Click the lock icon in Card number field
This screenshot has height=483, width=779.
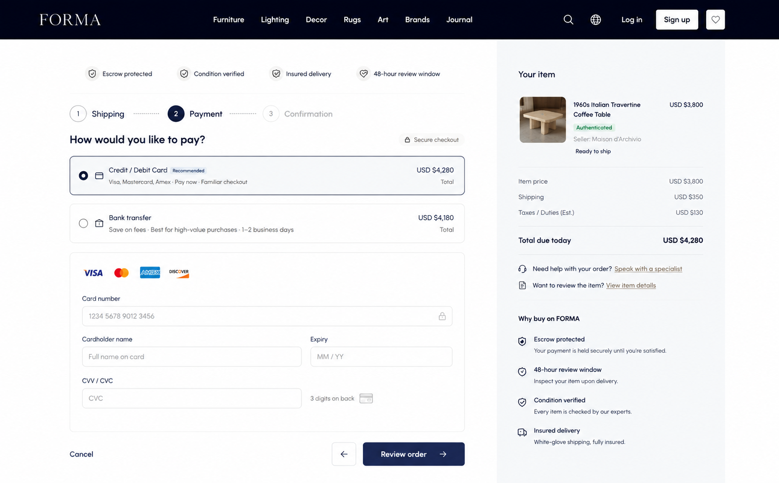click(x=442, y=316)
